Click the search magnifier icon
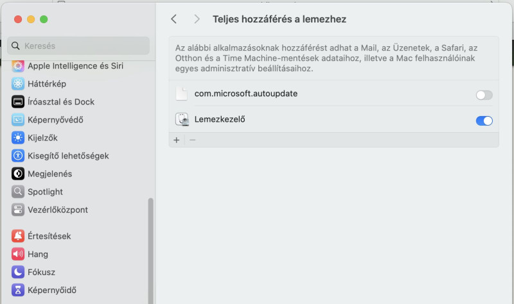 coord(15,46)
